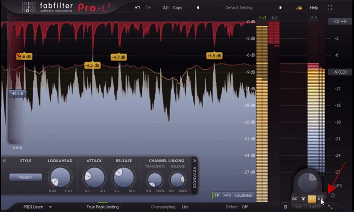Toggle full screen mode icon
354x212 pixels.
pos(330,8)
